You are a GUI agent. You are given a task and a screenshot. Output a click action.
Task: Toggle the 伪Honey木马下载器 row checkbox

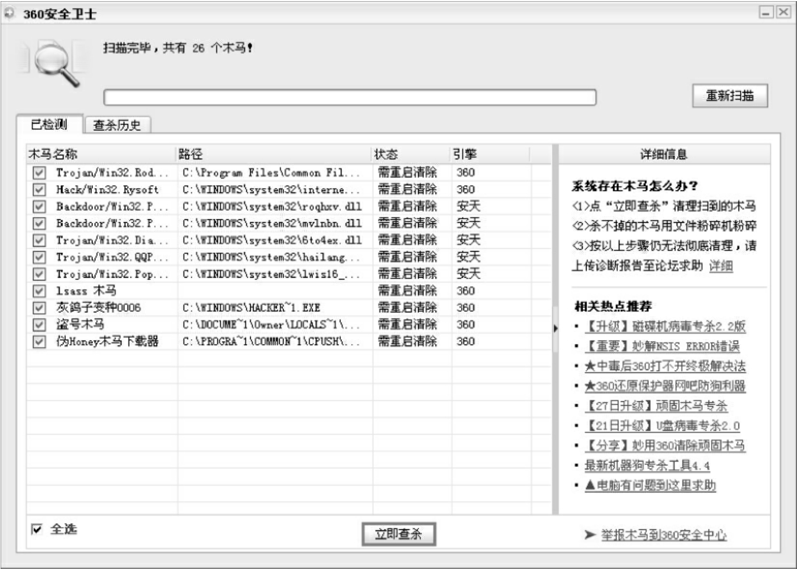(39, 342)
